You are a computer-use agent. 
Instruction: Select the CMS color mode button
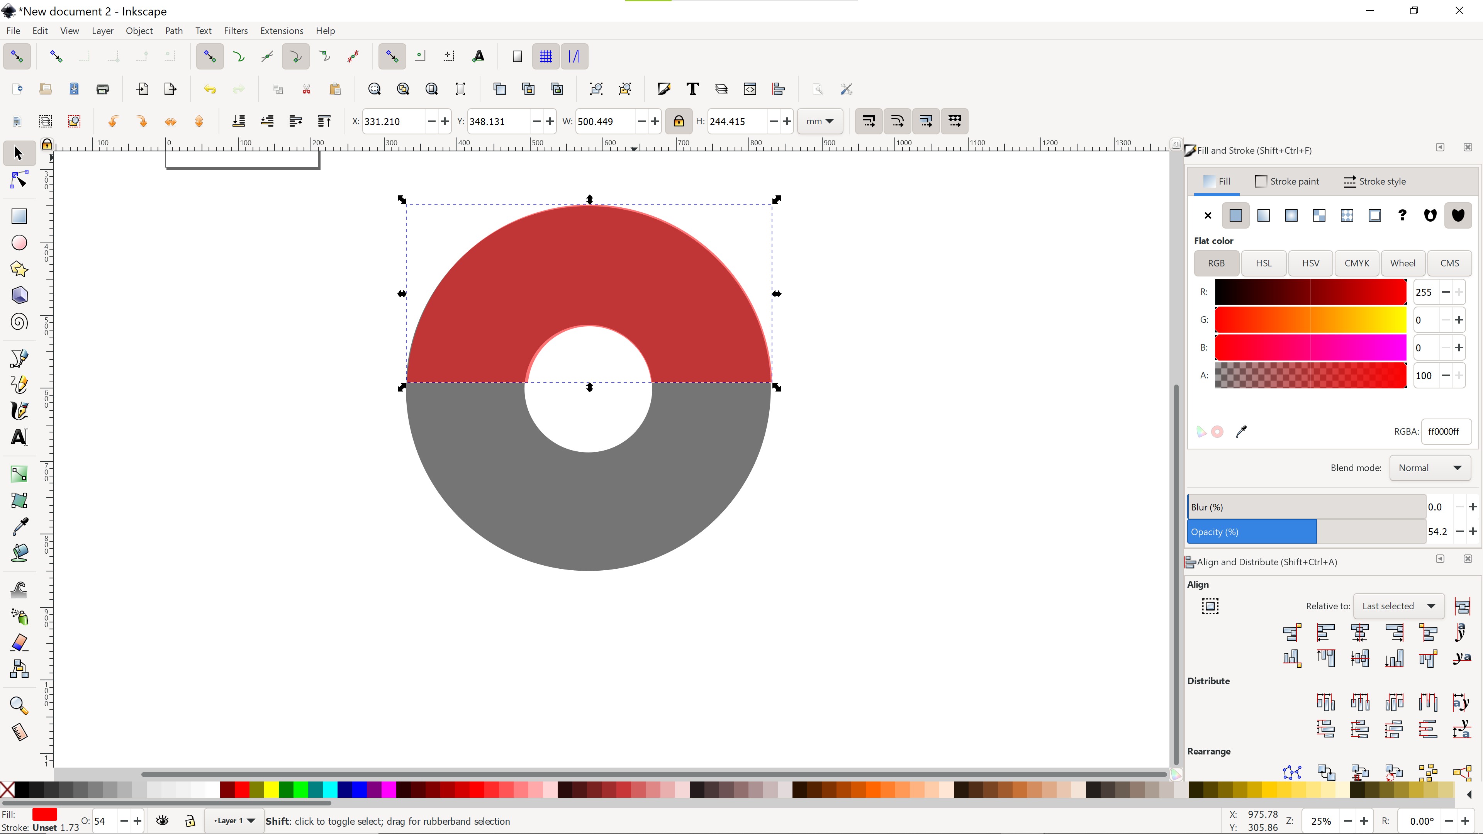tap(1450, 263)
